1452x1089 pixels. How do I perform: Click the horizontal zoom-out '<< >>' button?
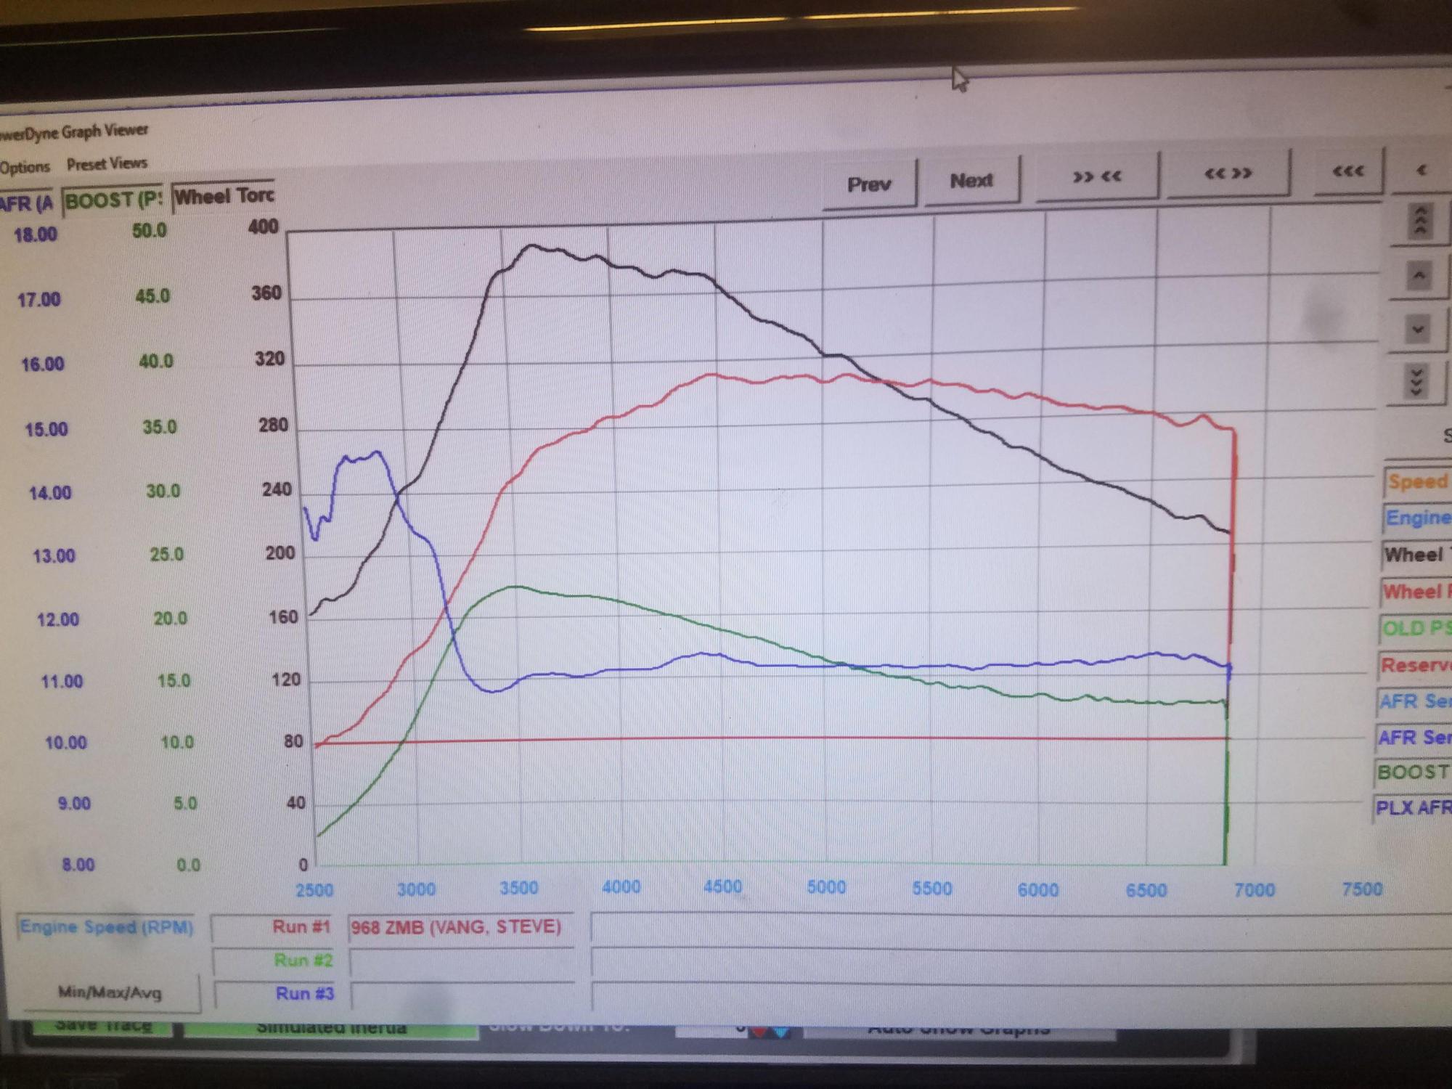click(x=1228, y=174)
